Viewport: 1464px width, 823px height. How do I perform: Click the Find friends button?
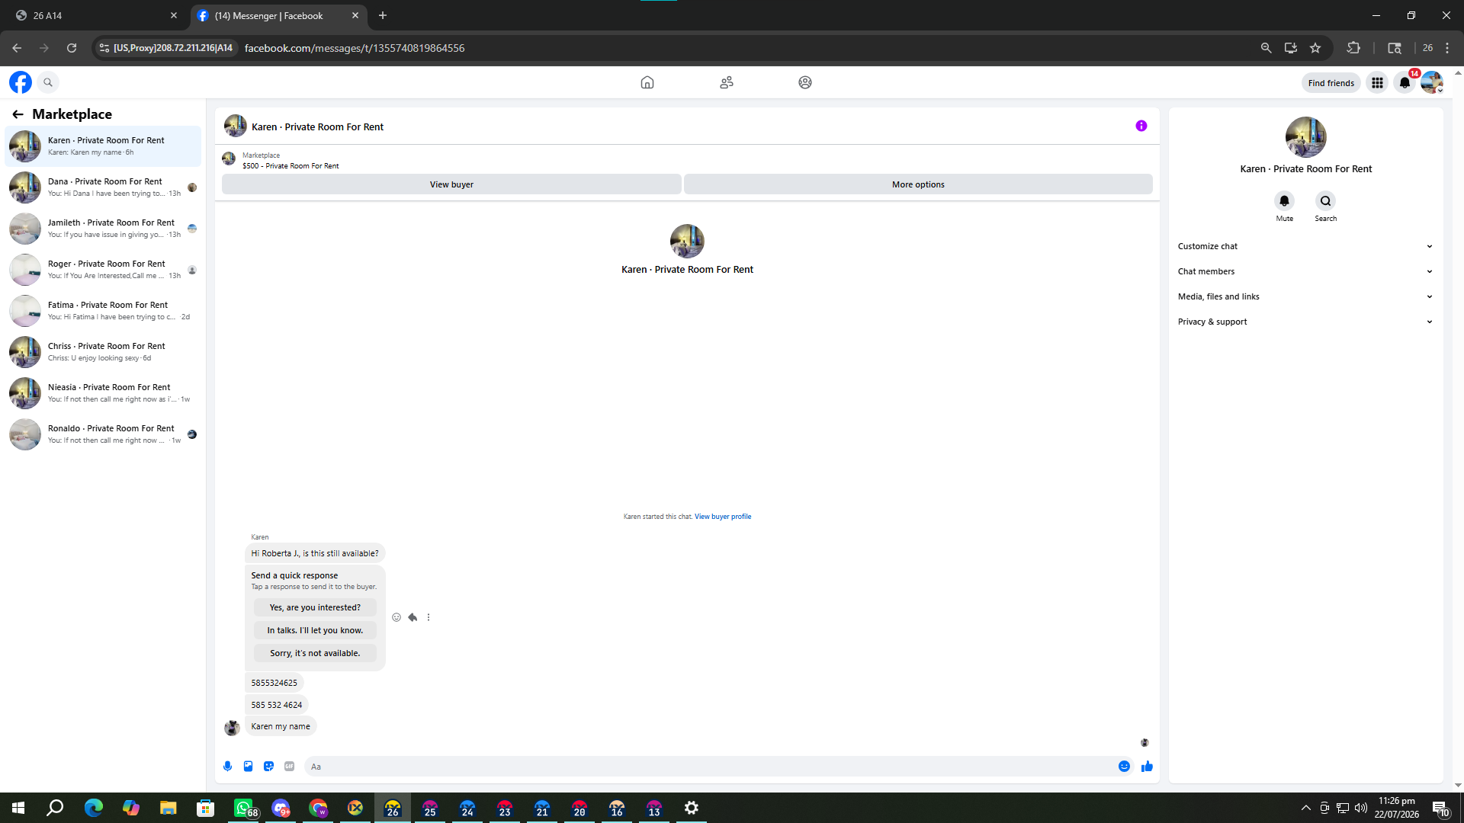(1331, 83)
